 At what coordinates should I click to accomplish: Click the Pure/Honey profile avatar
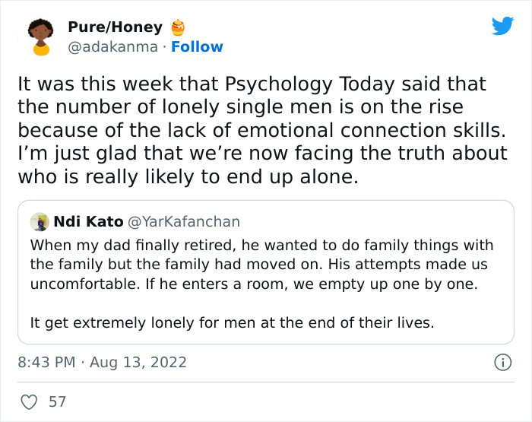[39, 37]
